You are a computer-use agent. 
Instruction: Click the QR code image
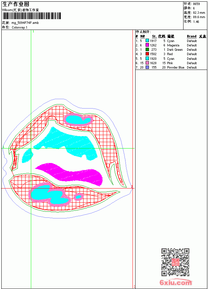coord(175,262)
